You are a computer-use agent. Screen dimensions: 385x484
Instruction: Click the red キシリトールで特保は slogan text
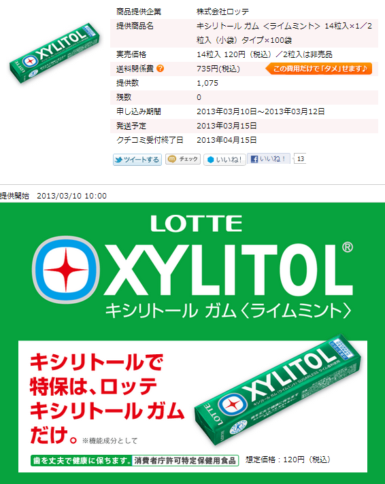point(107,399)
